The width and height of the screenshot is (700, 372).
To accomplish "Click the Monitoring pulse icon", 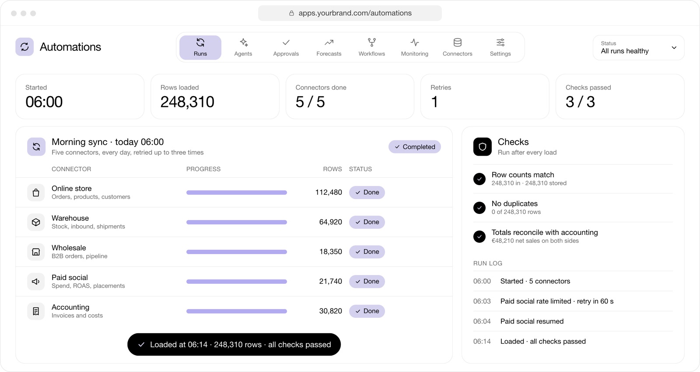I will click(x=415, y=42).
